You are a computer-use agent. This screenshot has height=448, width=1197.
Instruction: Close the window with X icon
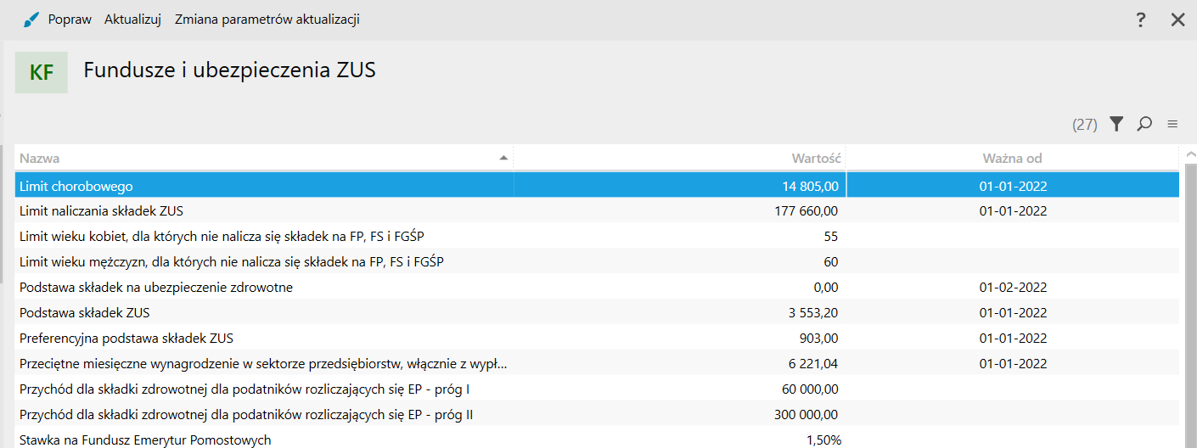[x=1177, y=20]
